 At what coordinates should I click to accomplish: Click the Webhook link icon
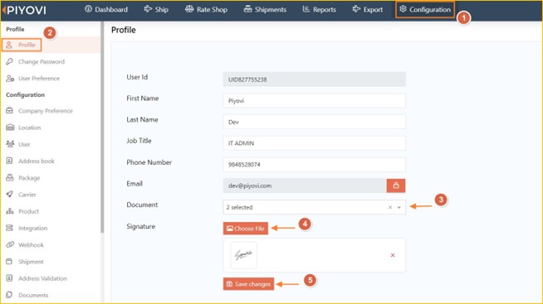[10, 244]
